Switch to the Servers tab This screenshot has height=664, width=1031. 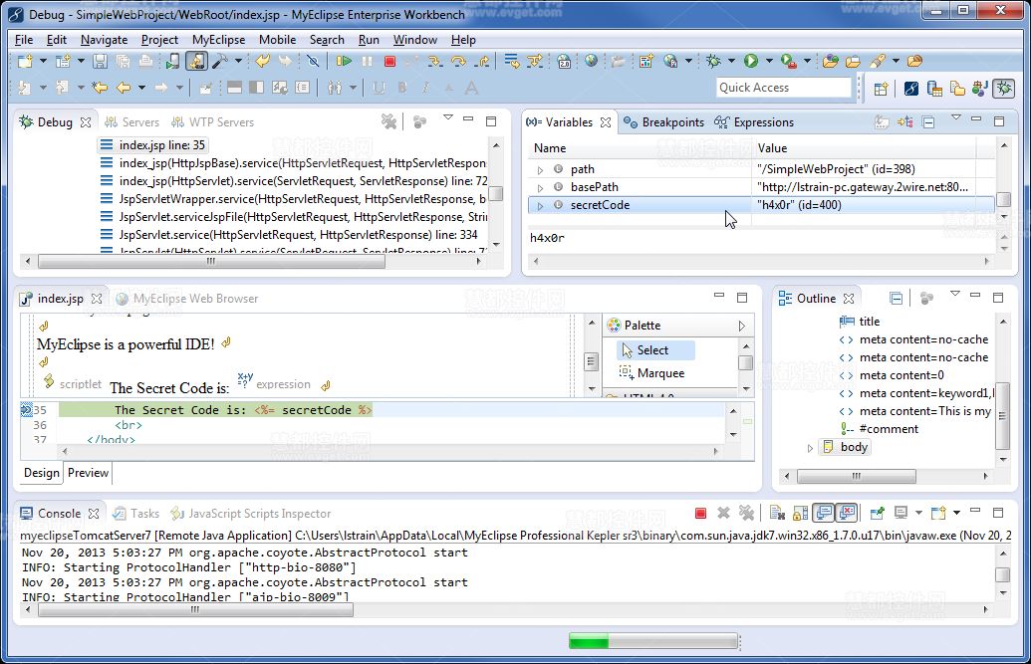point(132,122)
